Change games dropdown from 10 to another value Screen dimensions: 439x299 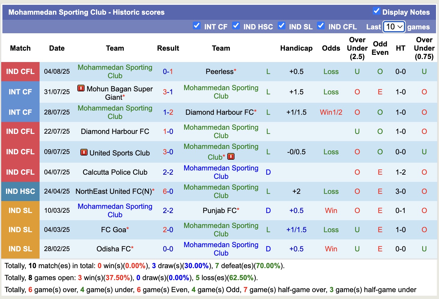[x=394, y=27]
